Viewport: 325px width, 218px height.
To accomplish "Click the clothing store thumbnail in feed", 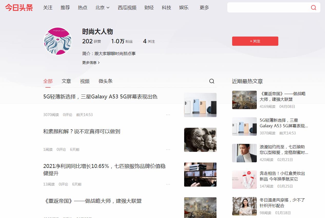I will [200, 175].
